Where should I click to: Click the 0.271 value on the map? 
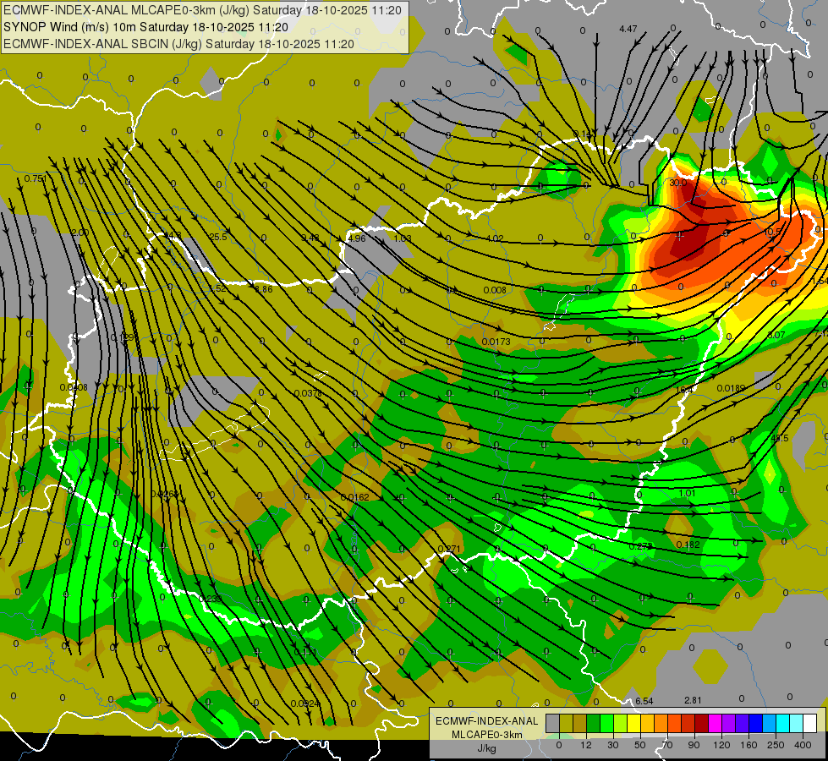coord(449,549)
